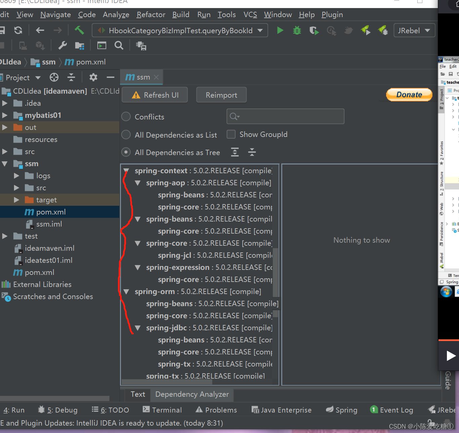Open the run configuration dropdown HbookCategoryBizImplTest
459x433 pixels.
(x=180, y=30)
